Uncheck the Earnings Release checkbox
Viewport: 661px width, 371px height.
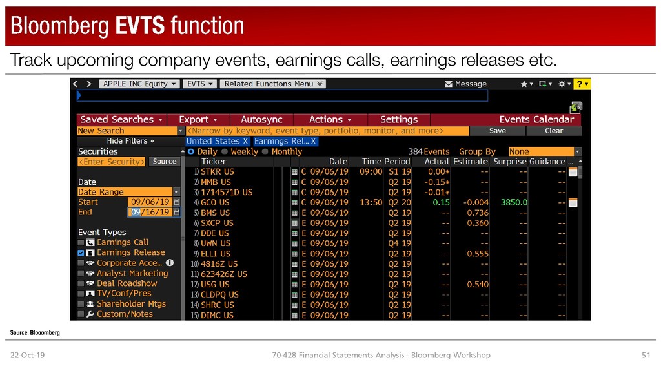tap(81, 252)
